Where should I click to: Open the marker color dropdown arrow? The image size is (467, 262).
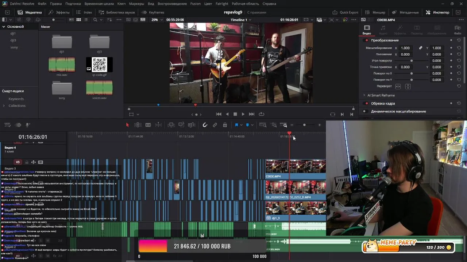click(x=252, y=125)
